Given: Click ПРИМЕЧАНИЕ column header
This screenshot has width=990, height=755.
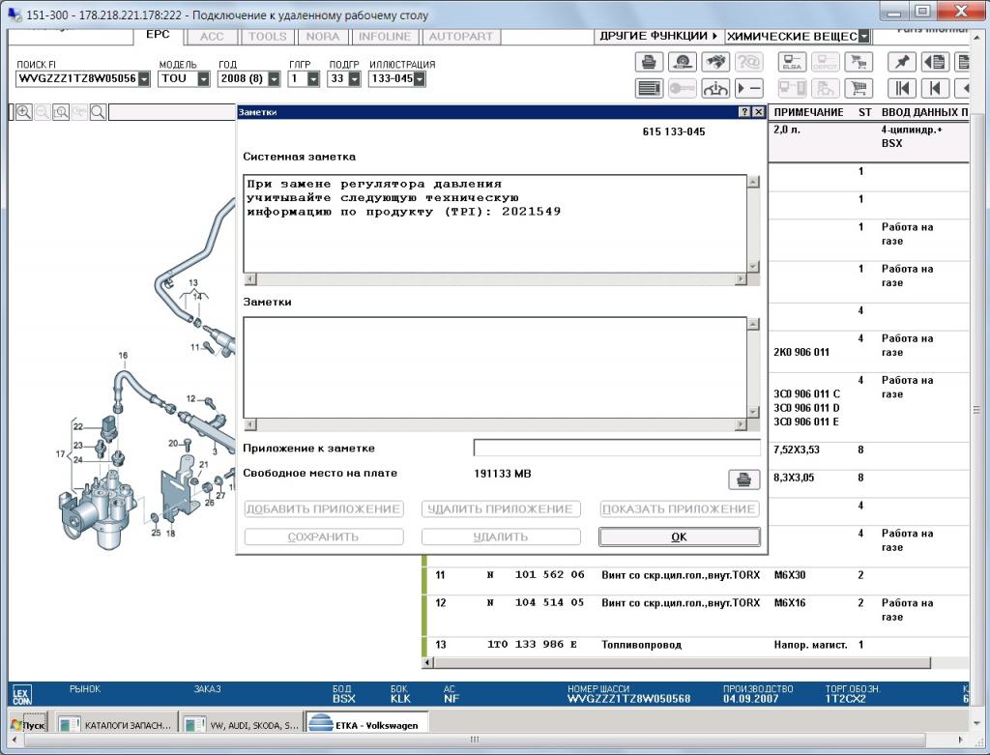Looking at the screenshot, I should [809, 112].
